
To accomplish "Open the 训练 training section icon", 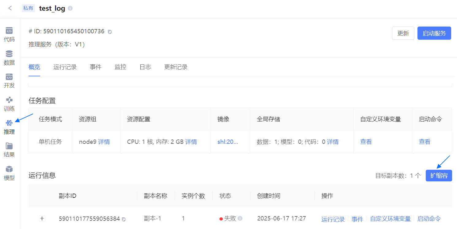I will click(9, 100).
